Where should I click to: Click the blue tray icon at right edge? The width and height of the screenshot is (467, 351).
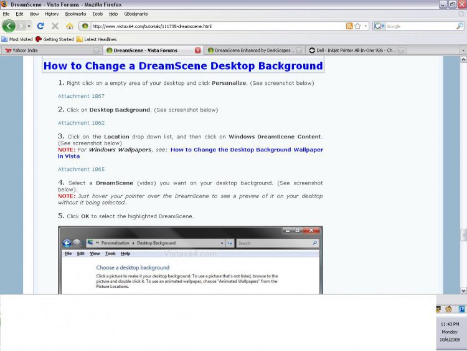[461, 309]
